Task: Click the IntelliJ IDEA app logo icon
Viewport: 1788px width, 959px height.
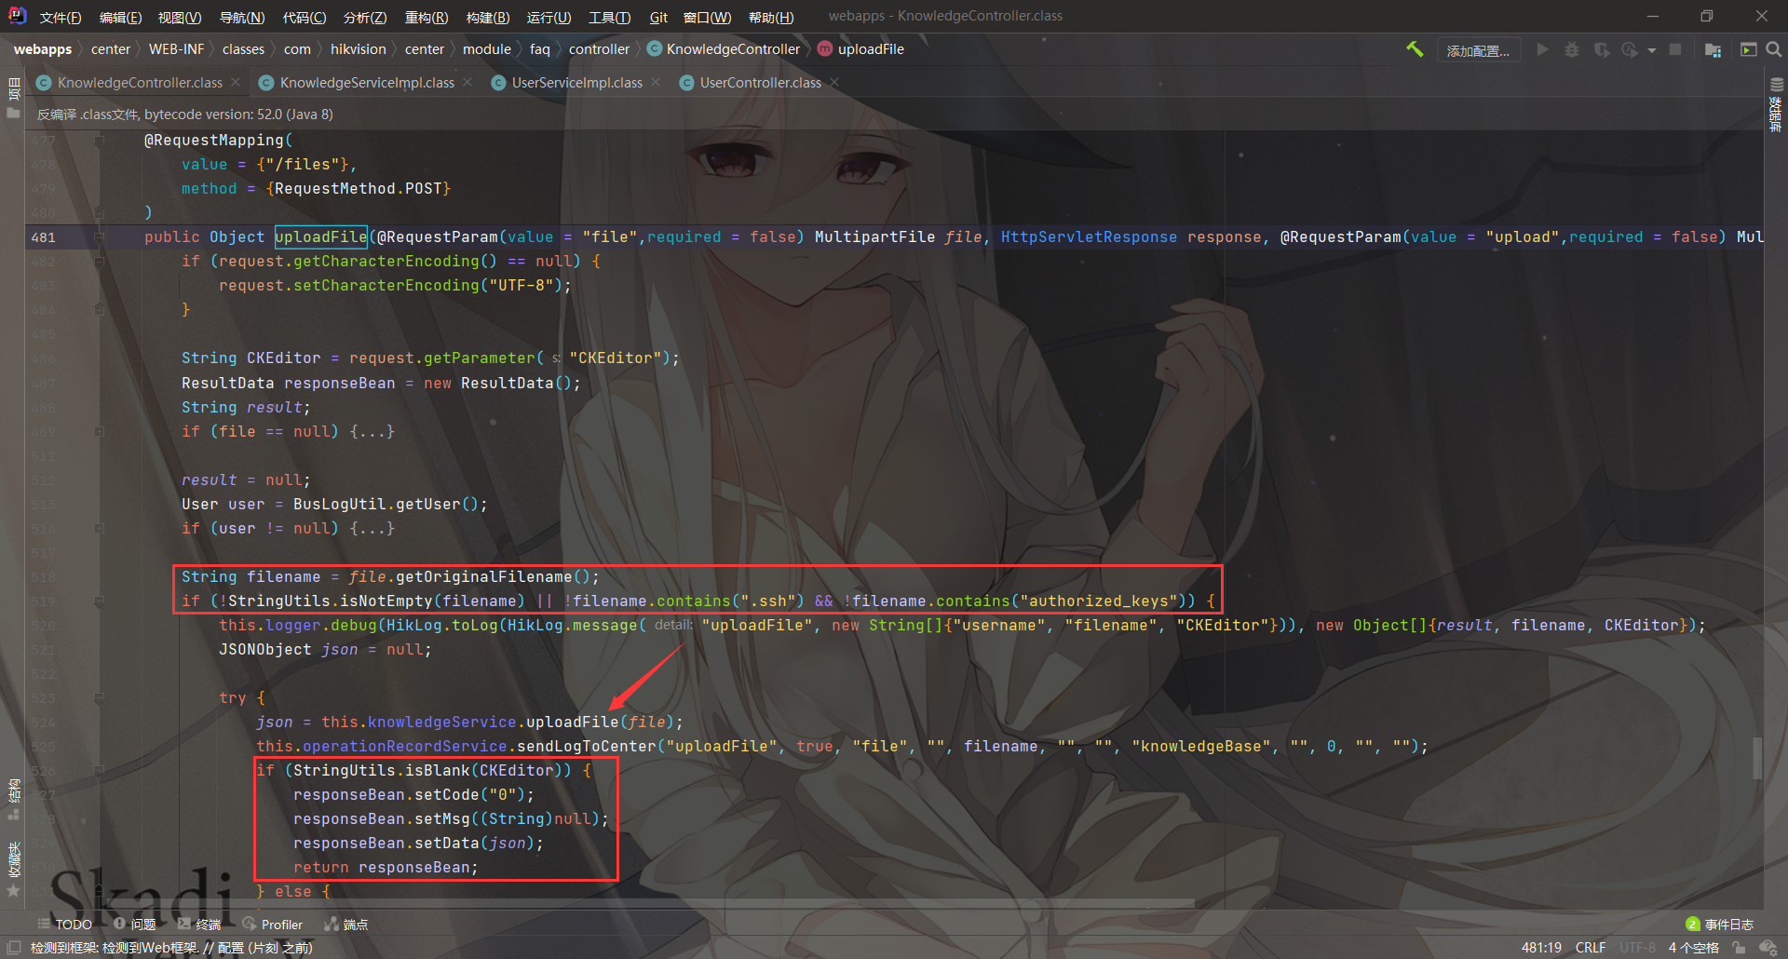Action: (x=17, y=16)
